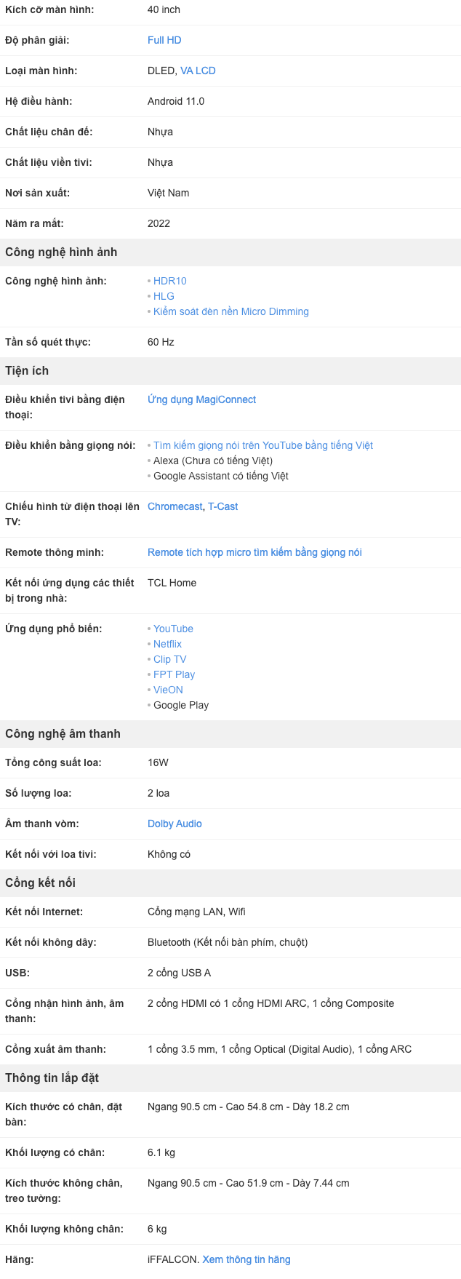Image resolution: width=461 pixels, height=1279 pixels.
Task: Open the HDR10 technology link
Action: tap(170, 281)
